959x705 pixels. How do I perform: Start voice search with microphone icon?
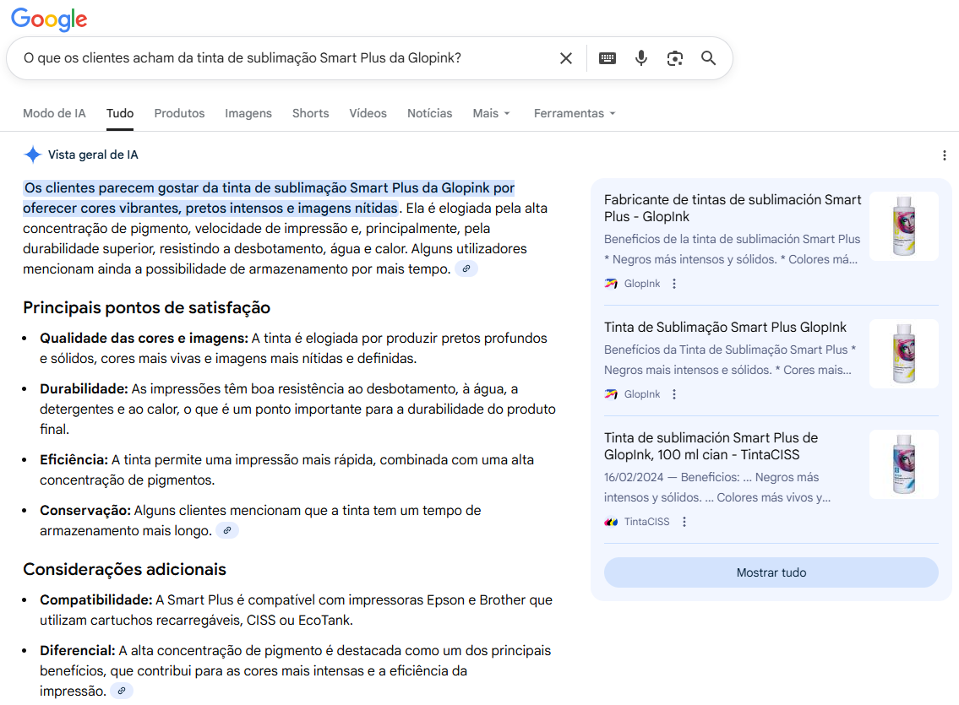click(x=641, y=58)
